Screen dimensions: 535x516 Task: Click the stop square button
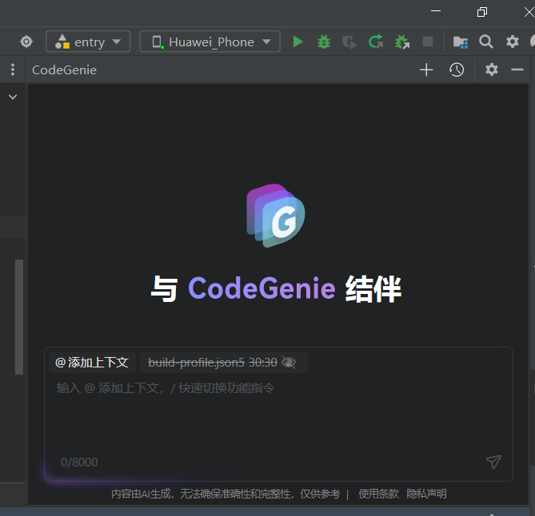click(428, 42)
